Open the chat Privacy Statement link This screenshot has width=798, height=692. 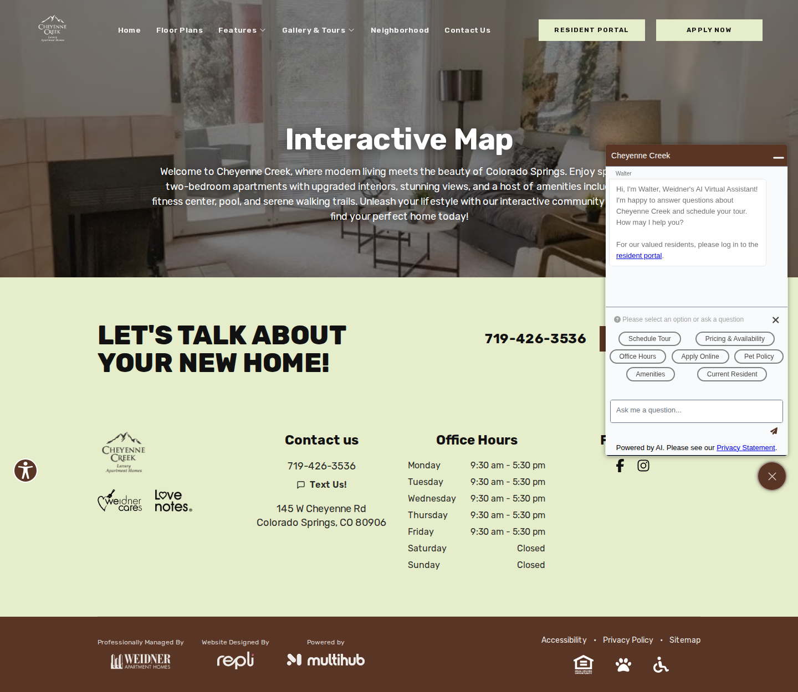tap(746, 448)
